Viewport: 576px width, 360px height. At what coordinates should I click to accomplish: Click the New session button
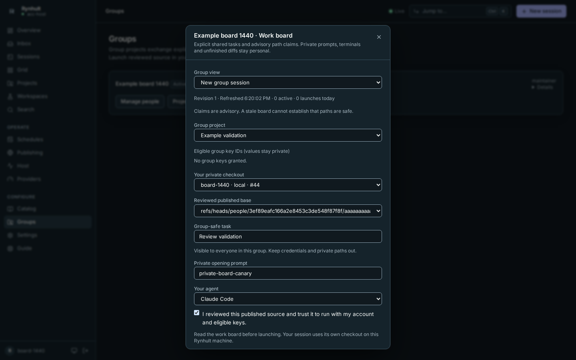[x=541, y=11]
